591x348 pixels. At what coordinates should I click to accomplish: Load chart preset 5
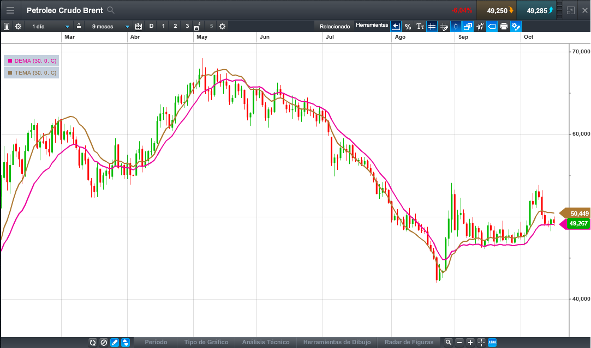211,26
